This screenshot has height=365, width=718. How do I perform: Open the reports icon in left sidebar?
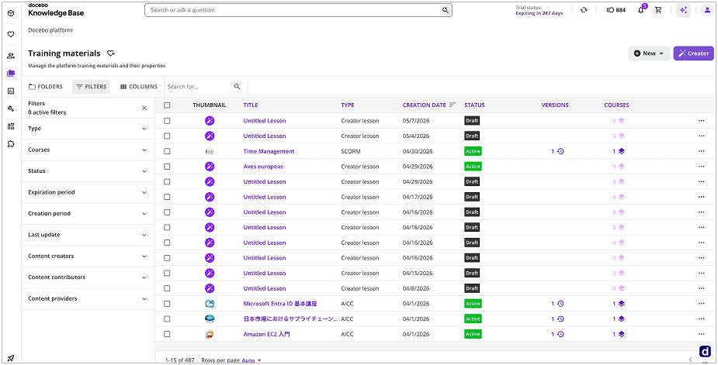pyautogui.click(x=11, y=91)
